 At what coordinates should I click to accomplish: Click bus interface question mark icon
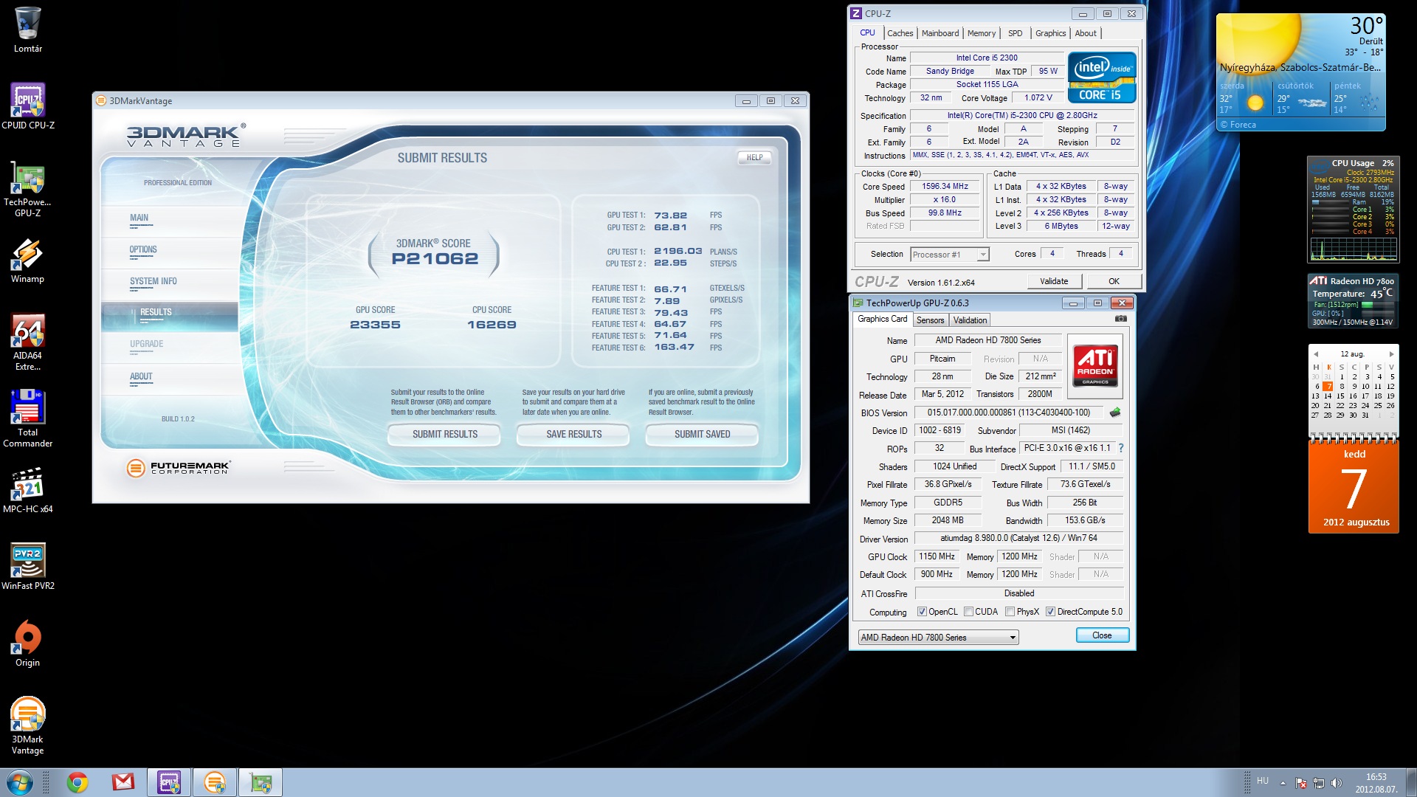coord(1120,448)
